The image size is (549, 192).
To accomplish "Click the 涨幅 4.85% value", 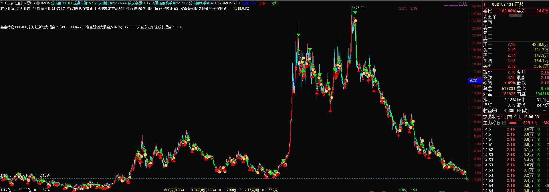I will 510,83.
